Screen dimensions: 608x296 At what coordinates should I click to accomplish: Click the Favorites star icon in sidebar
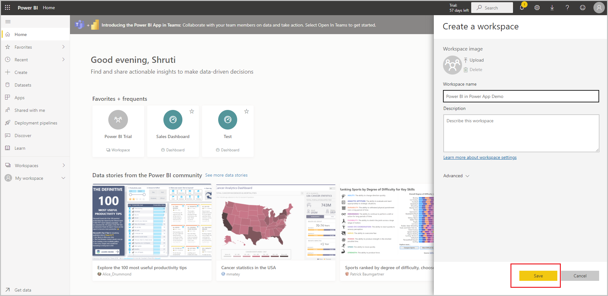click(x=8, y=47)
